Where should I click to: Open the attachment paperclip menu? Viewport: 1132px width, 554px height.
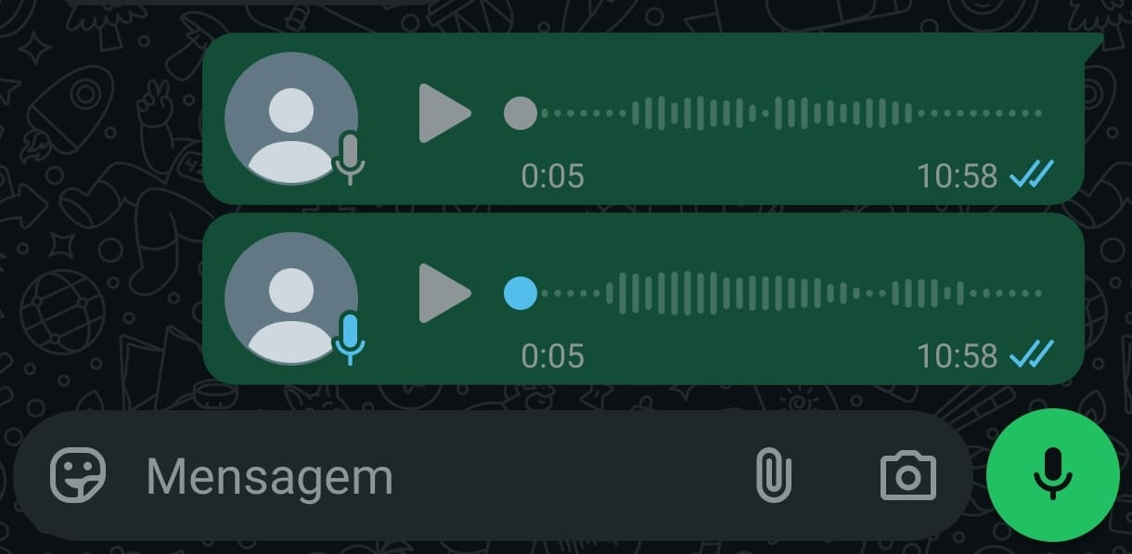coord(773,475)
